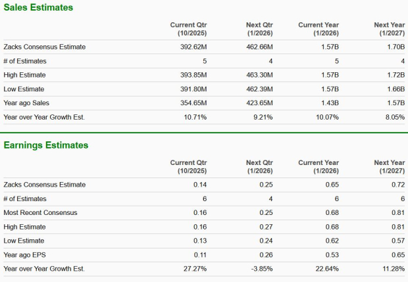Click the negative growth value -3.85%
408x282 pixels.
261,268
